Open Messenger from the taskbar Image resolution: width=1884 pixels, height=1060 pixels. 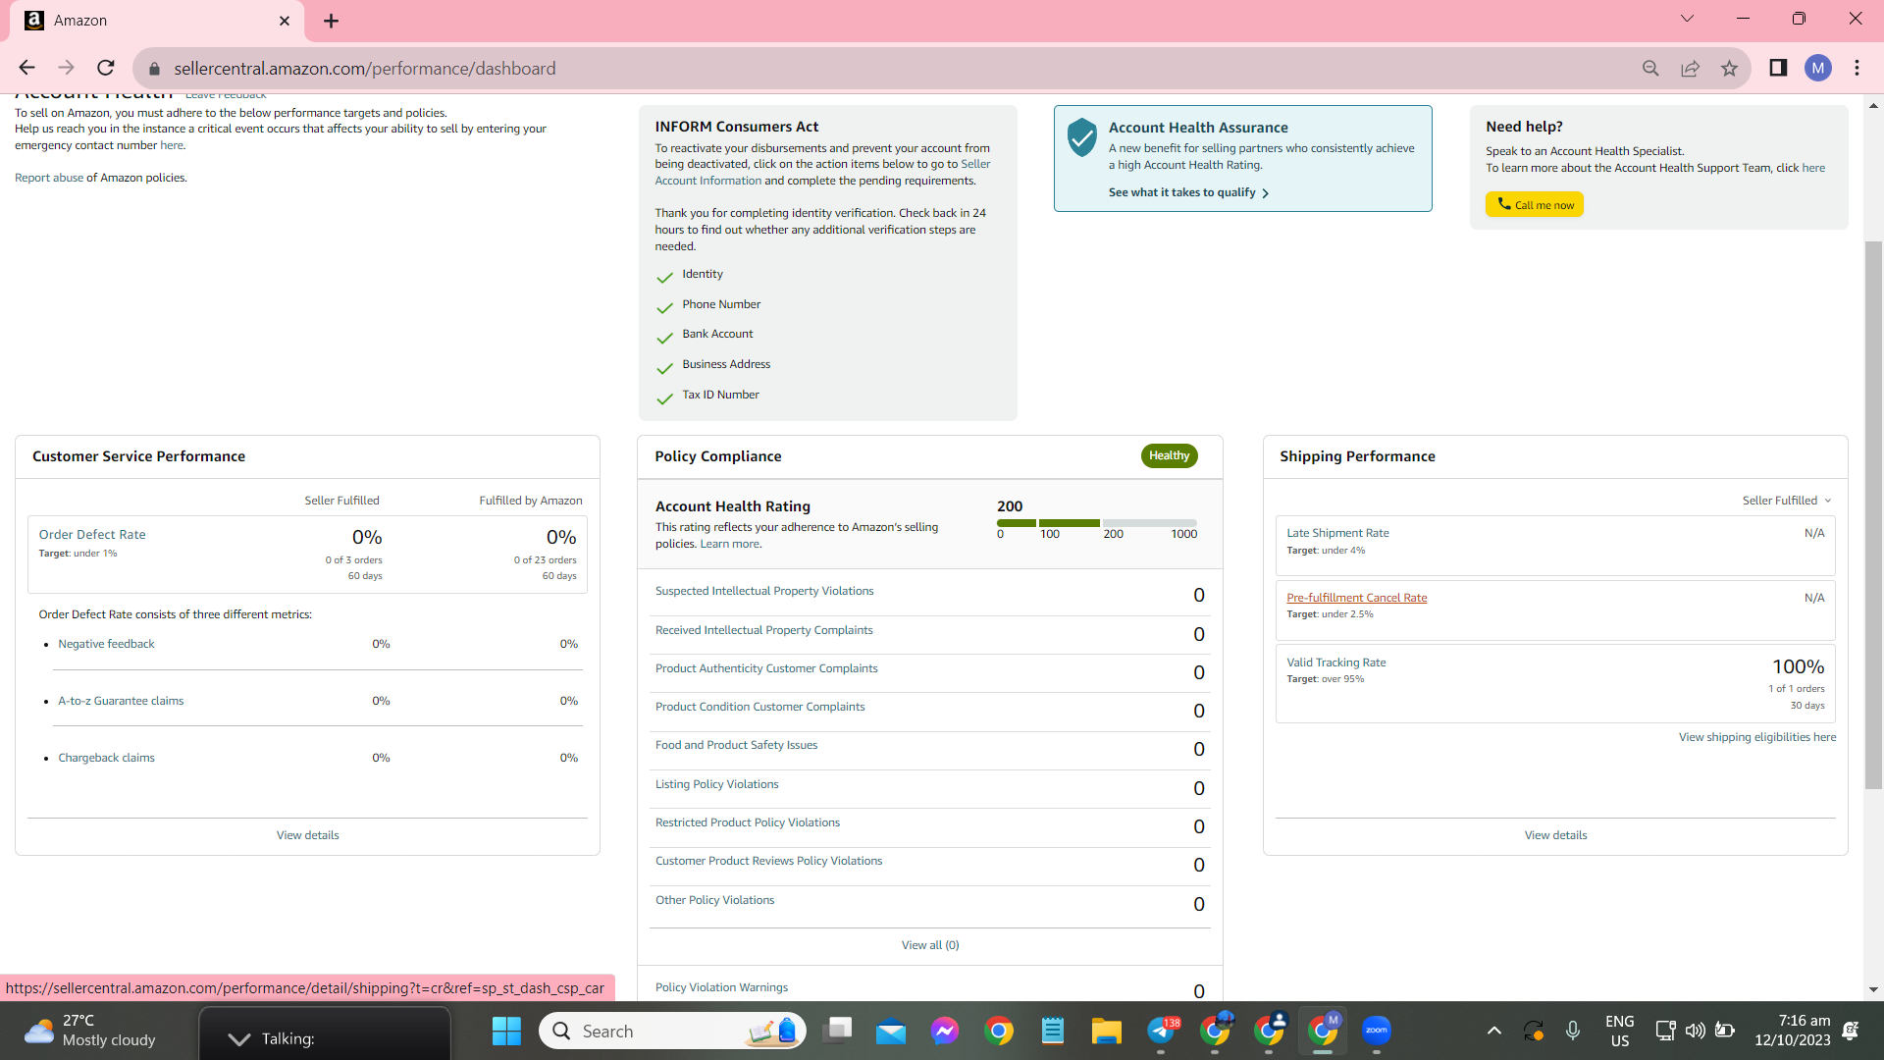[x=945, y=1031]
